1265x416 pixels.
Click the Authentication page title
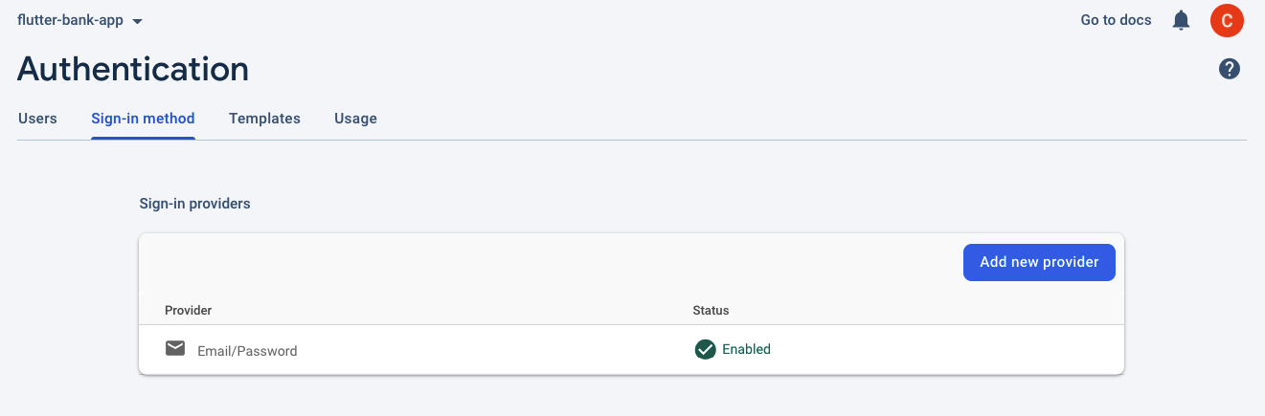133,69
